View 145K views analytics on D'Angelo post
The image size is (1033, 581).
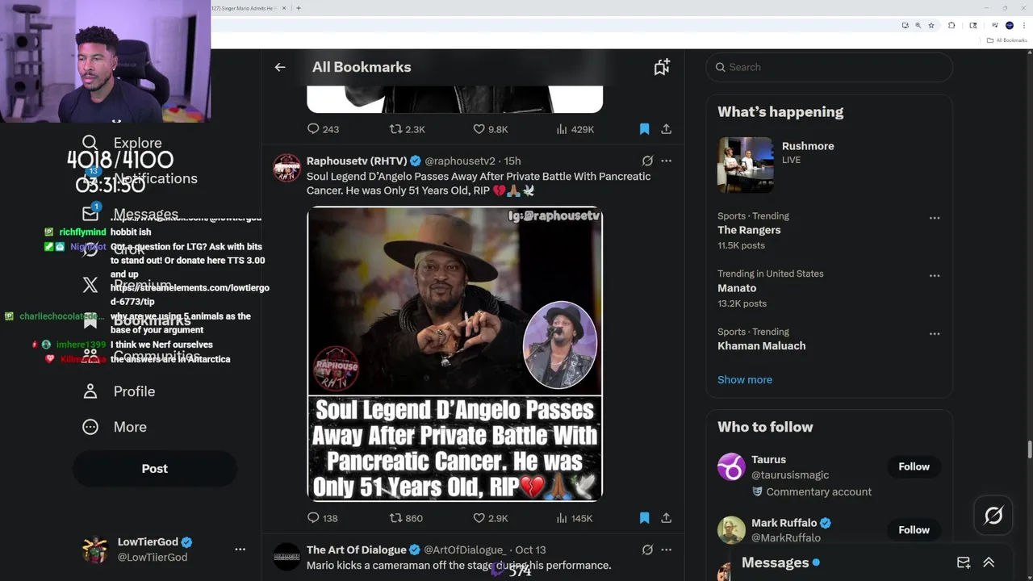point(574,518)
